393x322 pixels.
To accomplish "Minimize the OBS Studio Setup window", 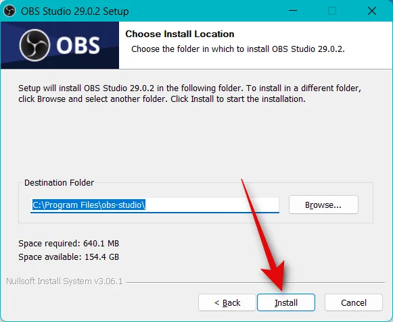I will tap(293, 11).
